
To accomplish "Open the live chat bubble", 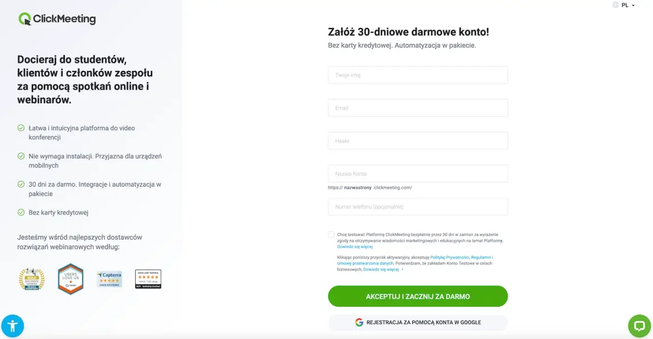I will 639,326.
